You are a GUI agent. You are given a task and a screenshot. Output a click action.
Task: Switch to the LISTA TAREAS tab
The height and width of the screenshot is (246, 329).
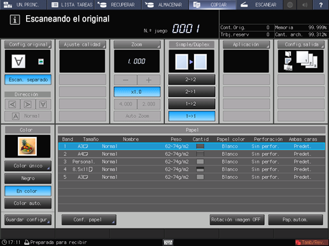(71, 4)
